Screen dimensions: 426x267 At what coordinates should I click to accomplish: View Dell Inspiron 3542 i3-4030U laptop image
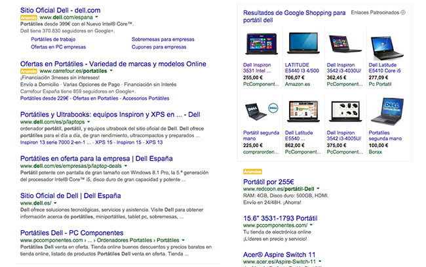click(345, 43)
